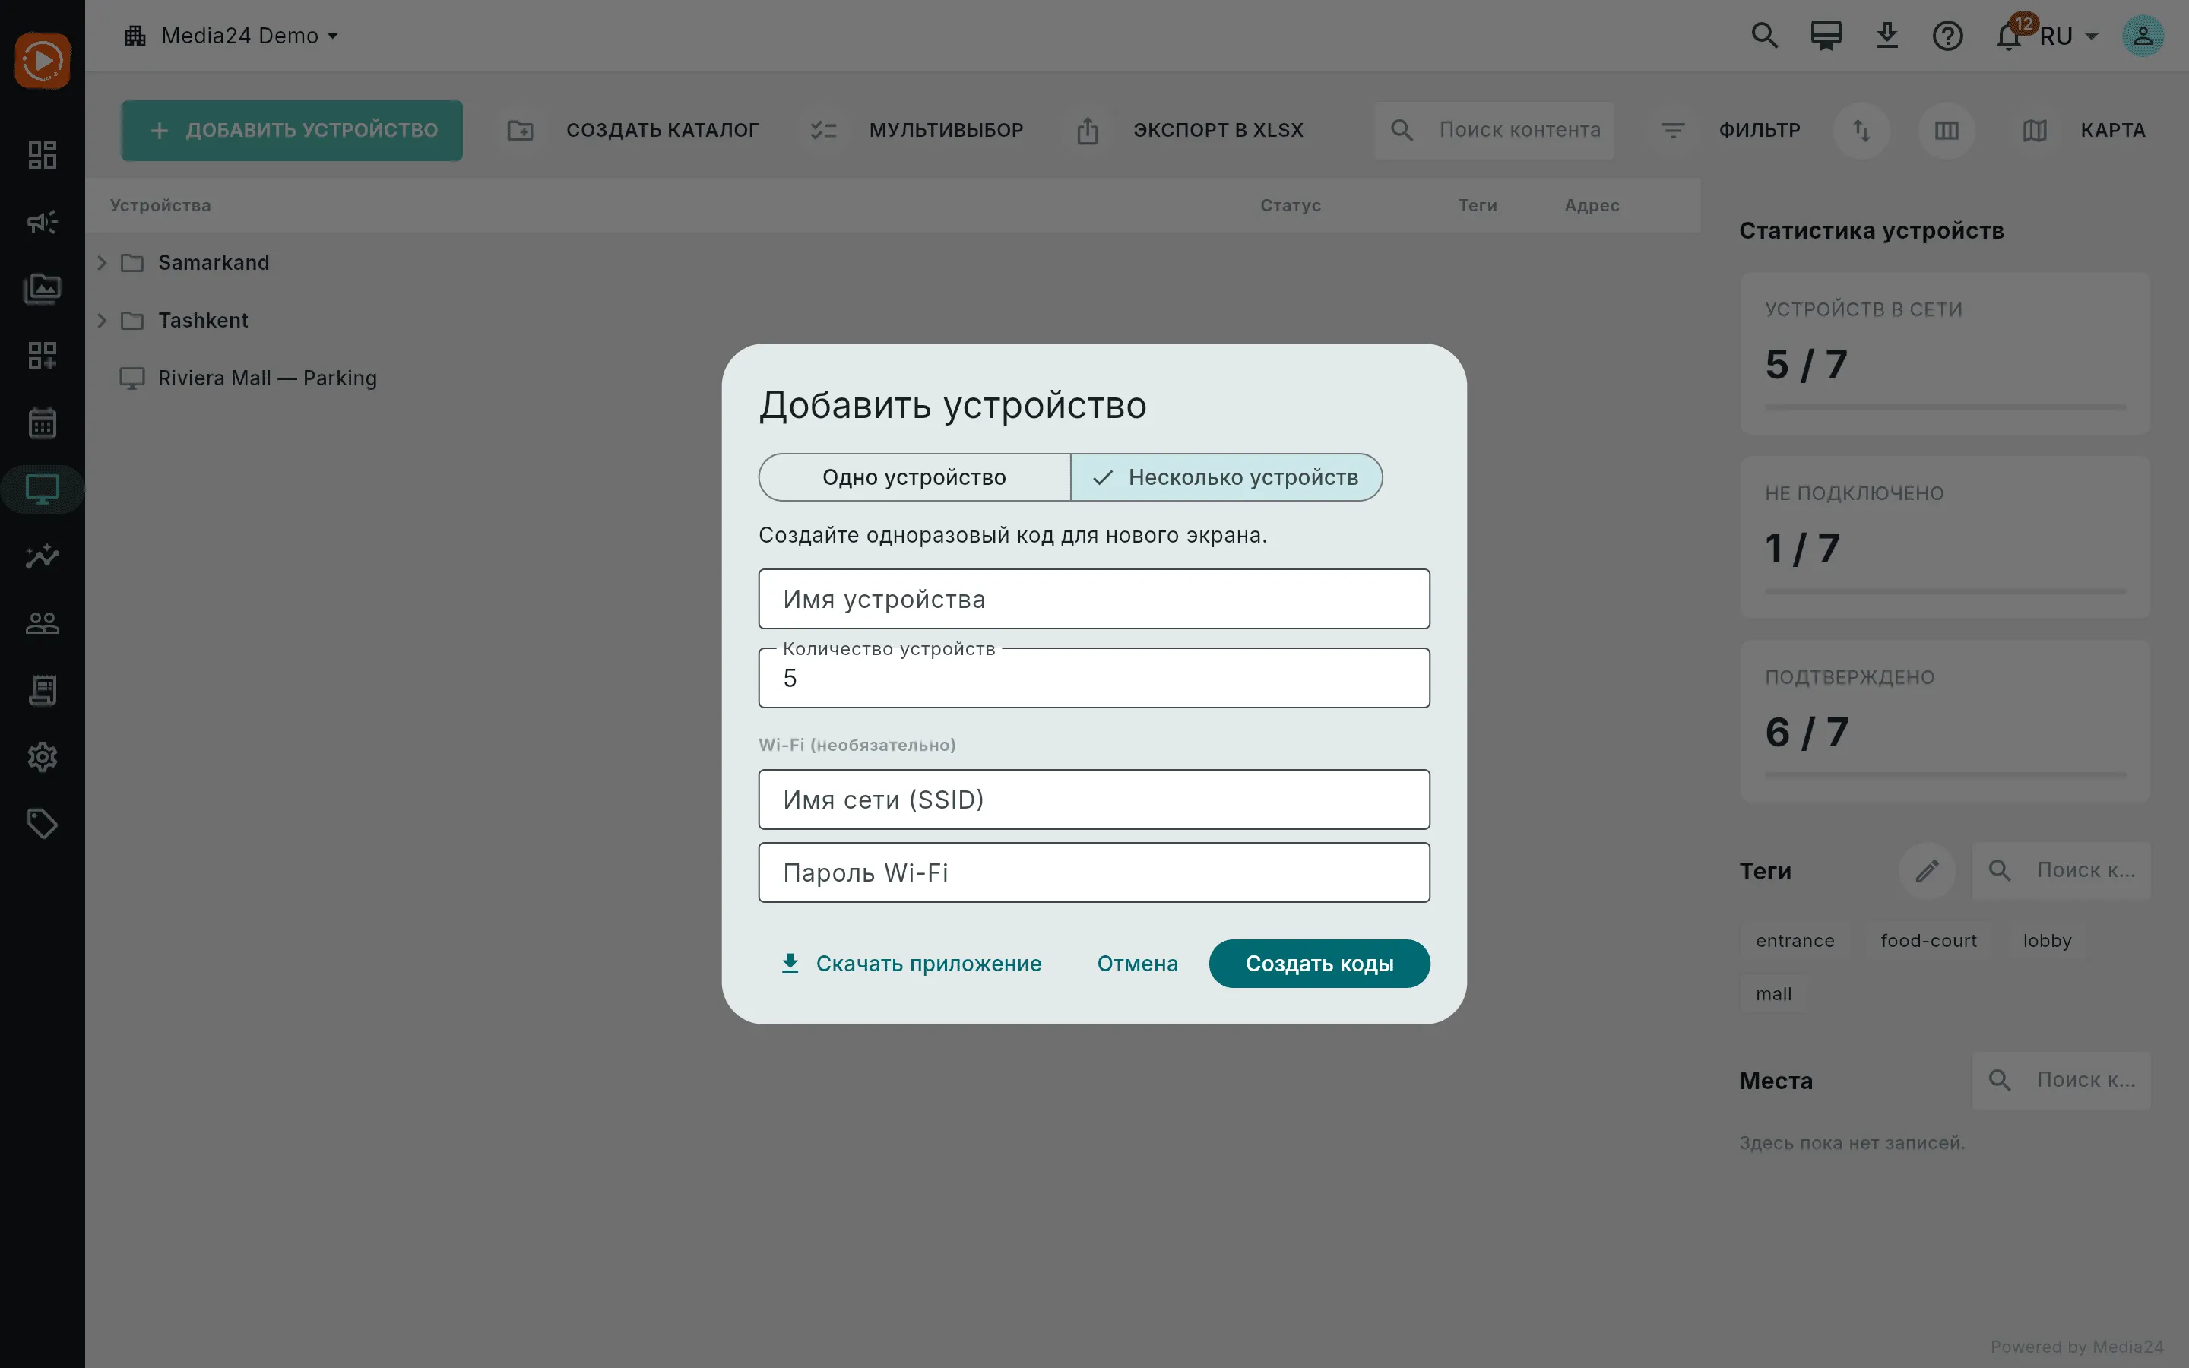Viewport: 2189px width, 1368px height.
Task: Click the КАРТА map icon
Action: pyautogui.click(x=2034, y=130)
